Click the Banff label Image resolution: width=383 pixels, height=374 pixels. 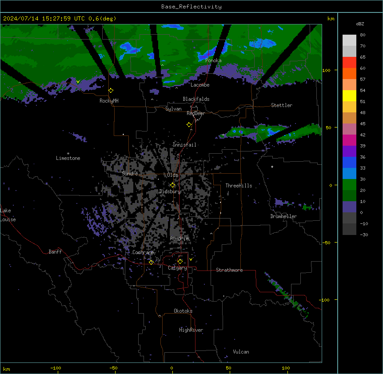pos(55,252)
